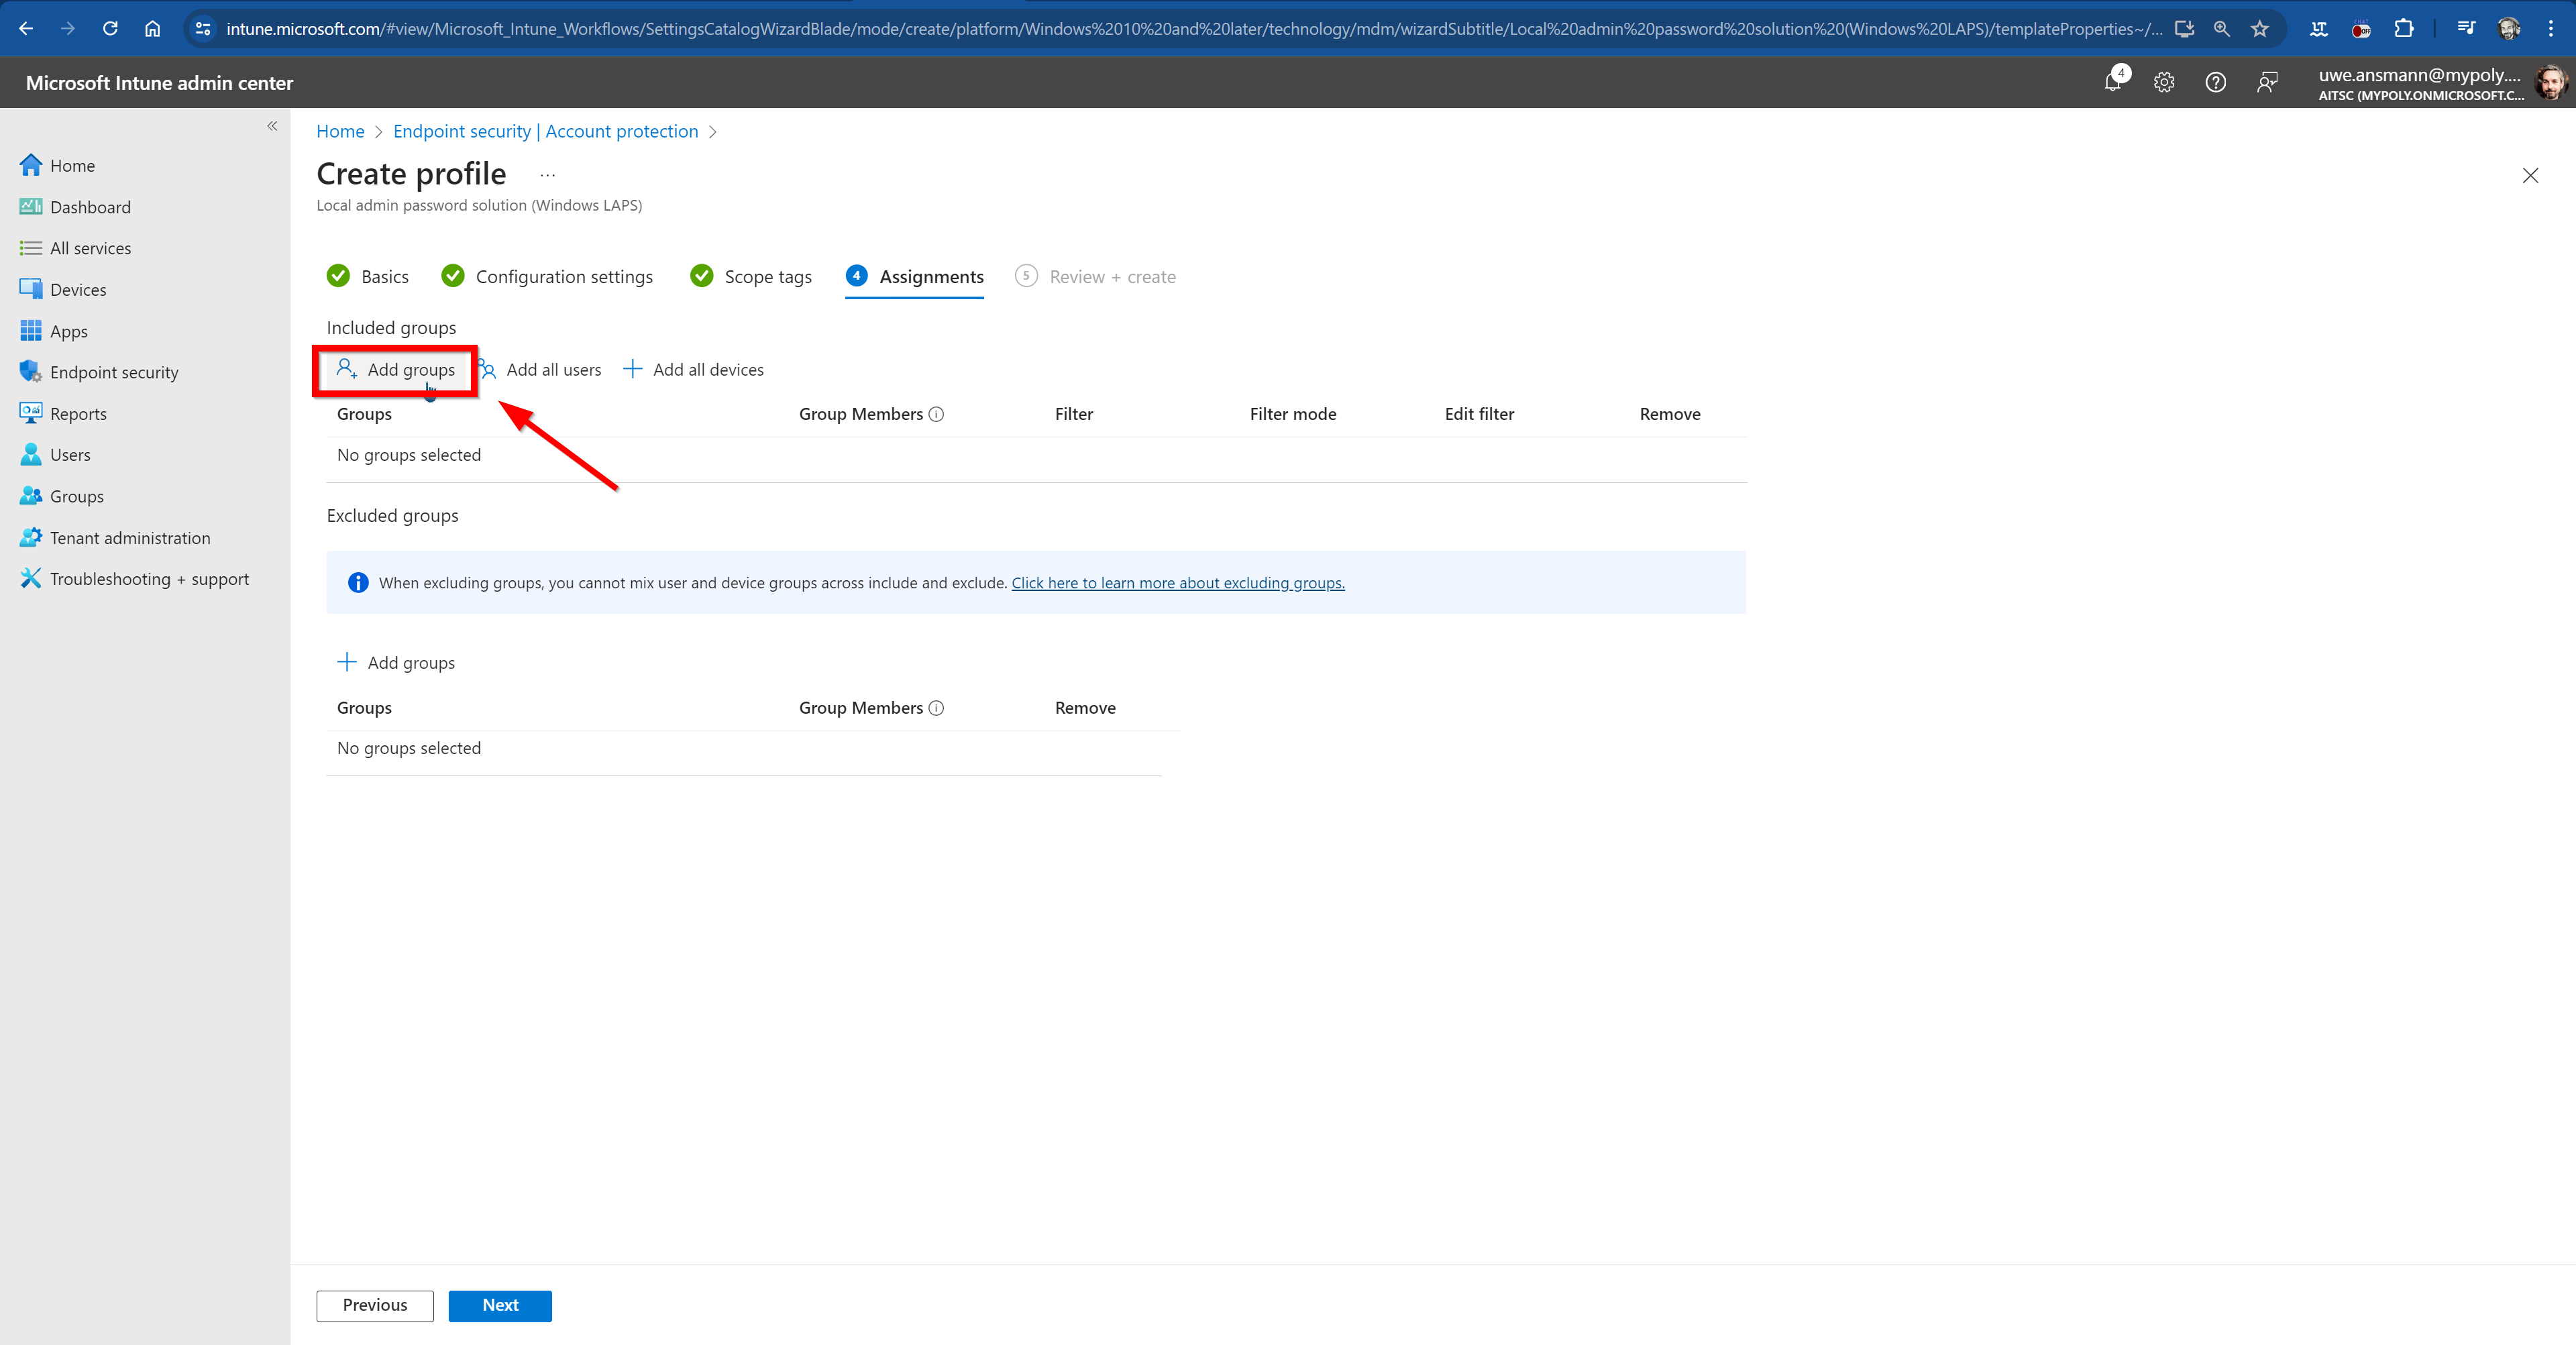This screenshot has height=1345, width=2576.
Task: Open Endpoint security in sidebar
Action: [114, 372]
